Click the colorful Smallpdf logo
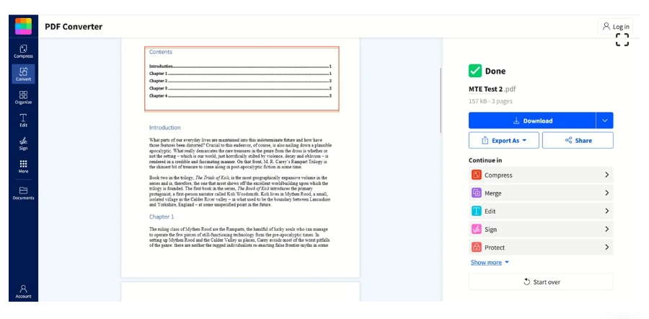Screen dimensions: 649x319 (x=23, y=26)
